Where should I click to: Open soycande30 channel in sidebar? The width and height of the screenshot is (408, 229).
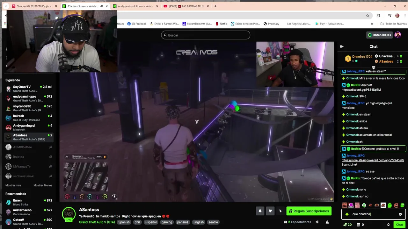pos(29,108)
